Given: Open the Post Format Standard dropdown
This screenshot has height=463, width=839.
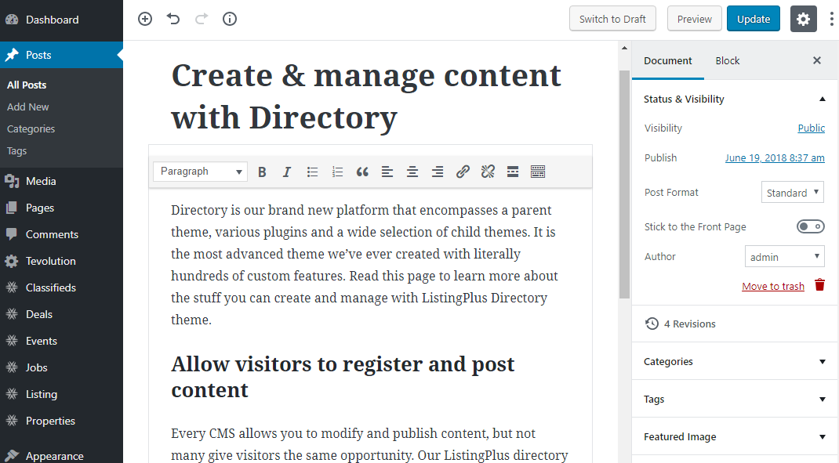Looking at the screenshot, I should (793, 193).
